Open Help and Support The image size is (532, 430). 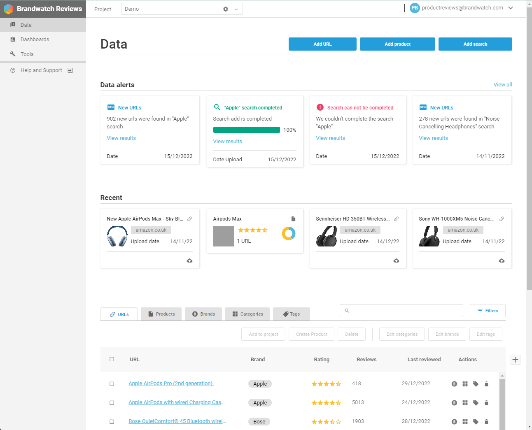click(41, 70)
